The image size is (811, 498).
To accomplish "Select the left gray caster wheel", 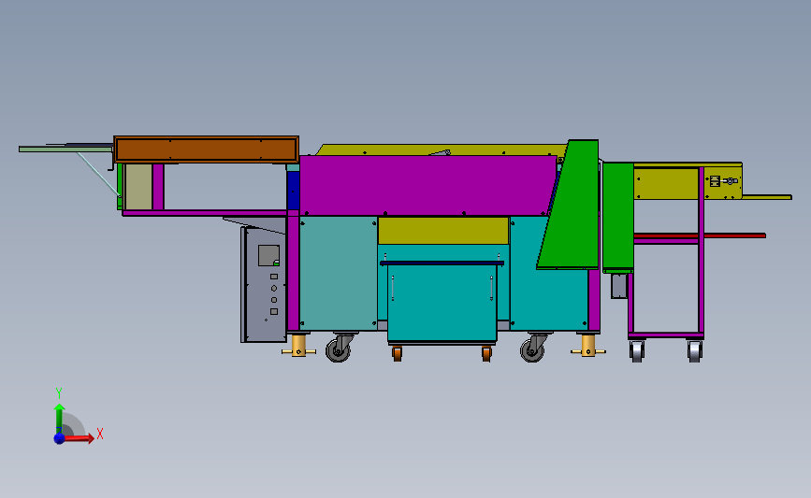I will tap(339, 350).
